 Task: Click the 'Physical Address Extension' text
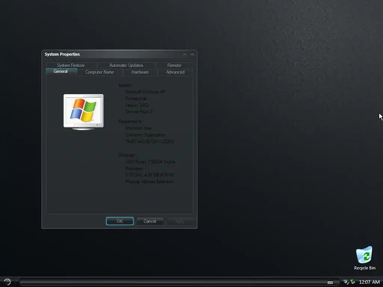coord(149,182)
